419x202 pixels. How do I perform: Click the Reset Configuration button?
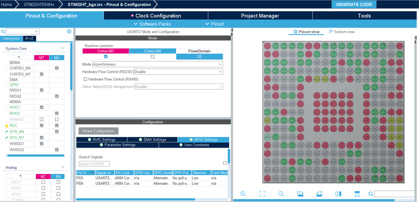click(x=98, y=131)
